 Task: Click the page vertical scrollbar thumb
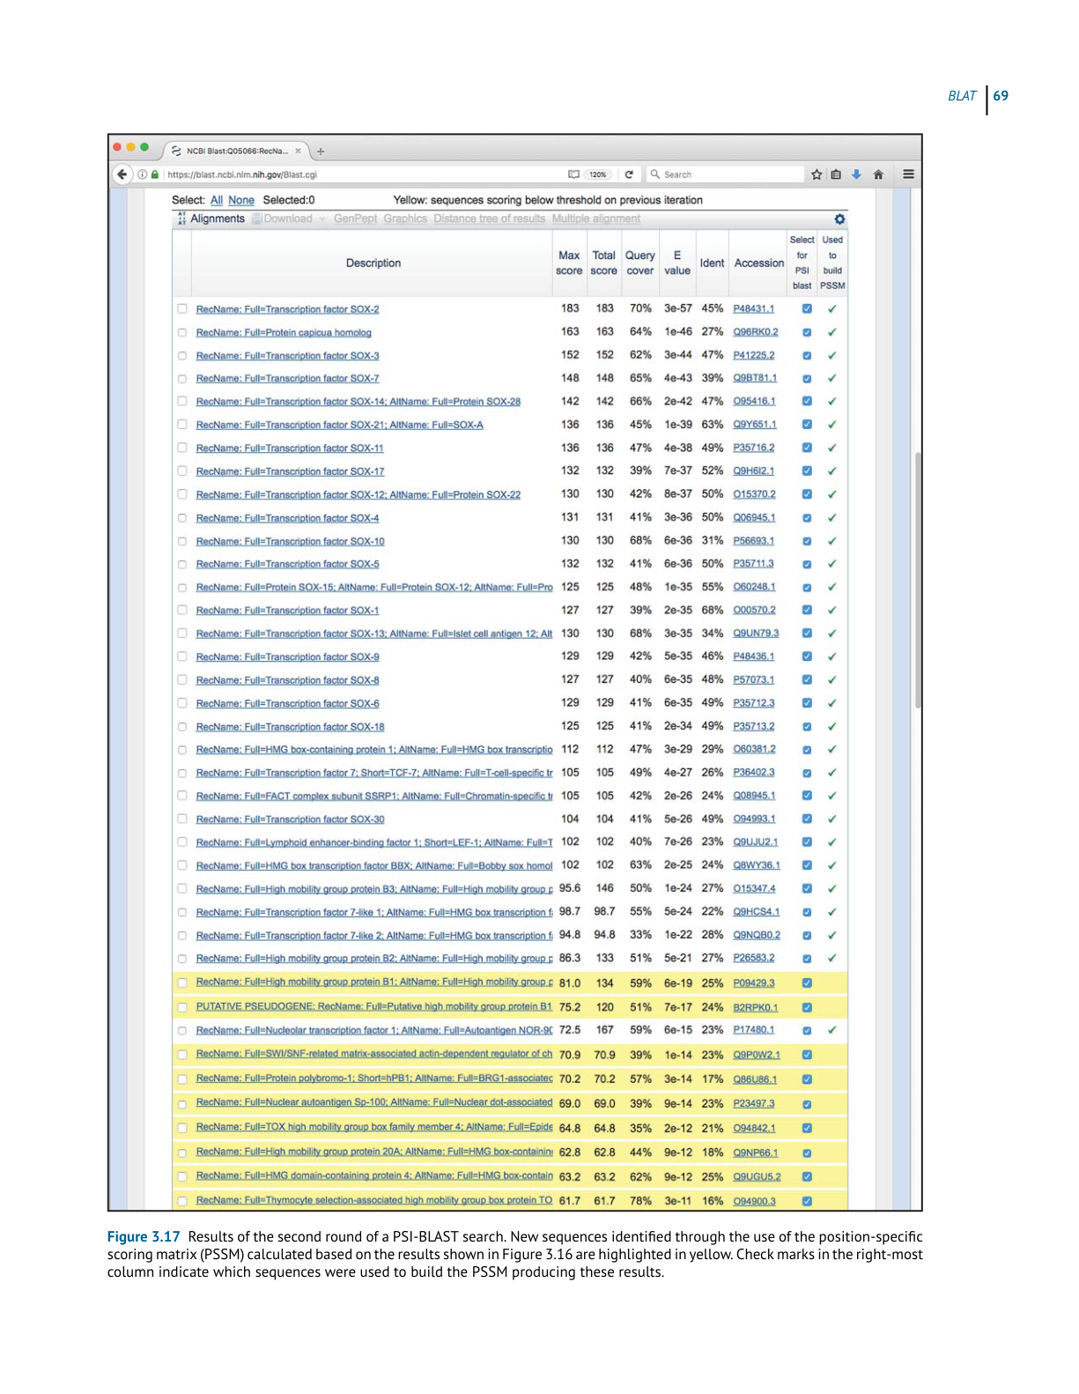[918, 582]
